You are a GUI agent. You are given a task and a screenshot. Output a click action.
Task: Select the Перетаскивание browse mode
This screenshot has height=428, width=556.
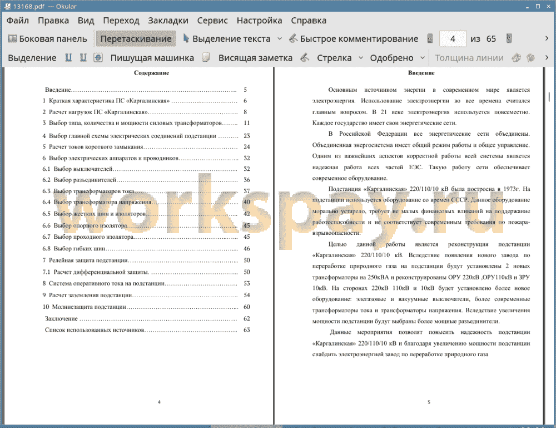click(136, 39)
